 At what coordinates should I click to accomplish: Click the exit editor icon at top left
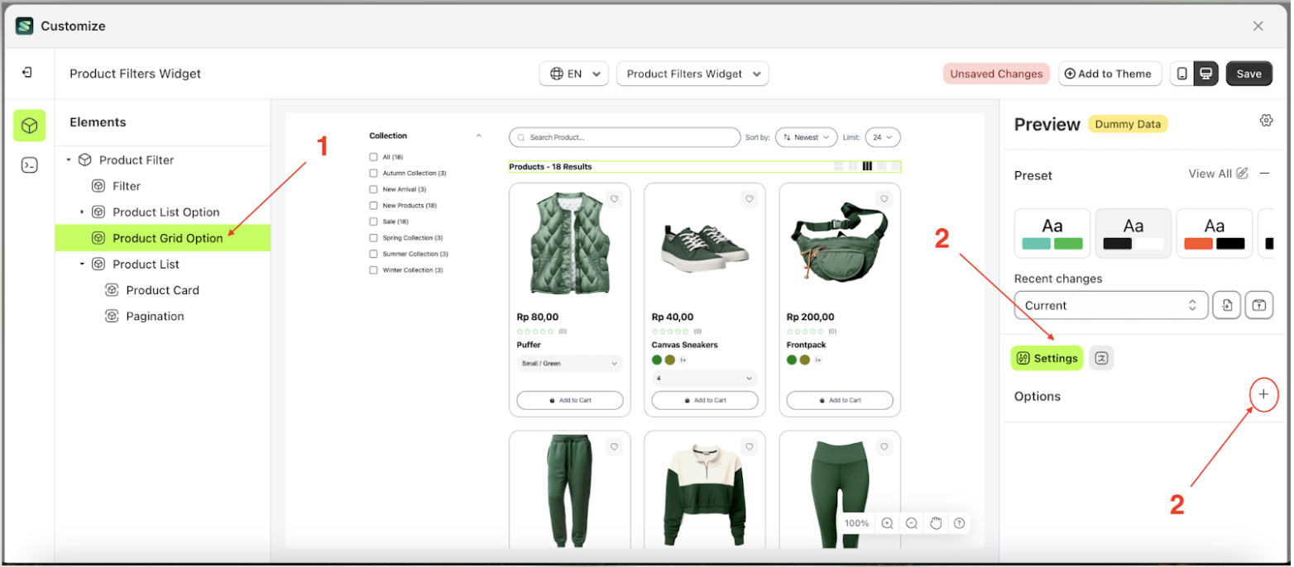click(27, 73)
